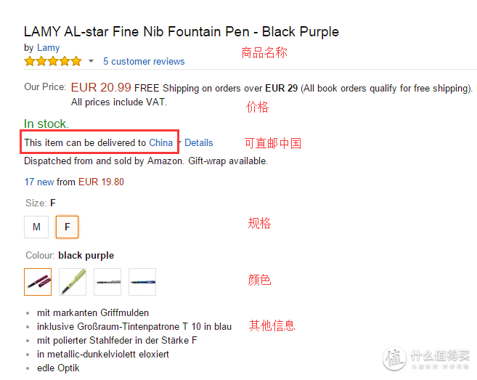This screenshot has height=380, width=477.
Task: Open the star rating dropdown arrow
Action: 91,61
